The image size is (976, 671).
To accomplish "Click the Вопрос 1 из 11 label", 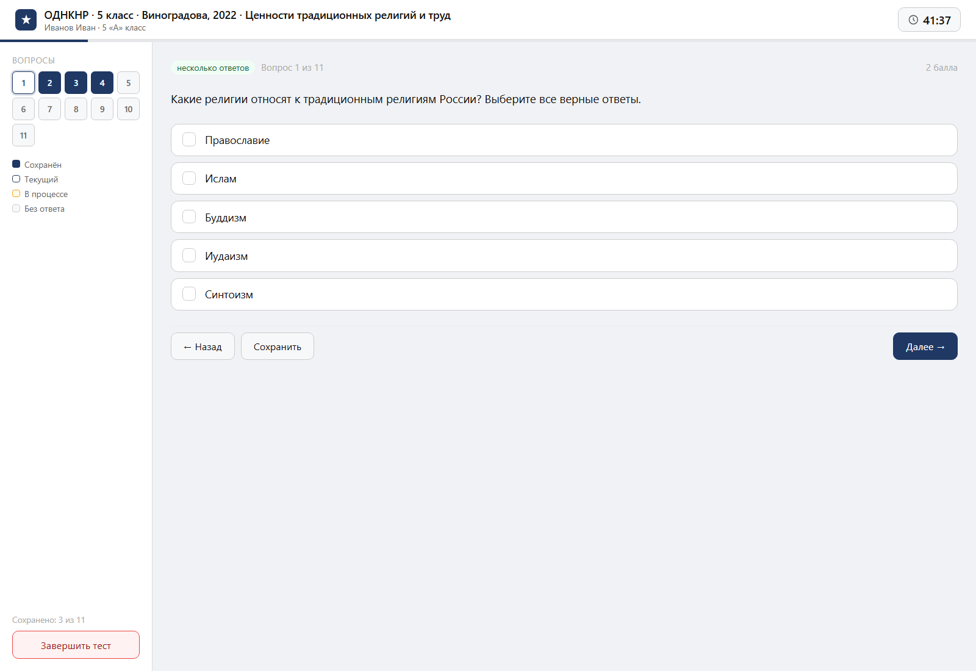I will point(292,68).
